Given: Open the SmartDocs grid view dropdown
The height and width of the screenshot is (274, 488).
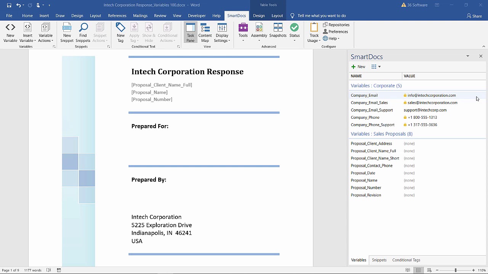Looking at the screenshot, I should click(x=376, y=67).
